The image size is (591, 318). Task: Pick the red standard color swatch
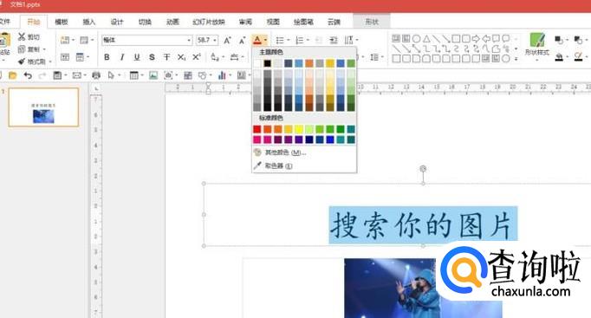point(257,129)
